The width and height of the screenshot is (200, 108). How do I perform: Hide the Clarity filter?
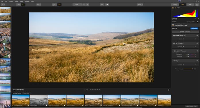click(197, 61)
